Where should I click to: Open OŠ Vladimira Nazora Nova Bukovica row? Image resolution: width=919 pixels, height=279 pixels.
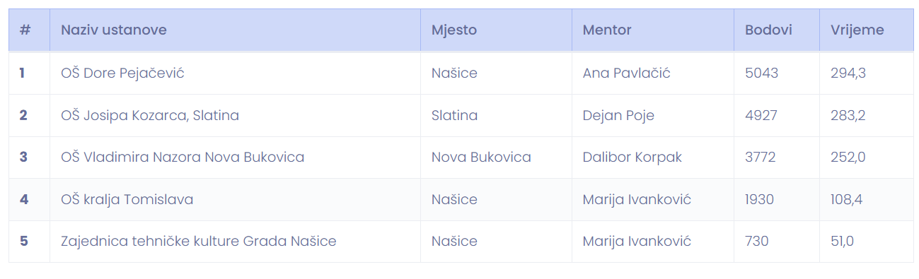coord(461,157)
